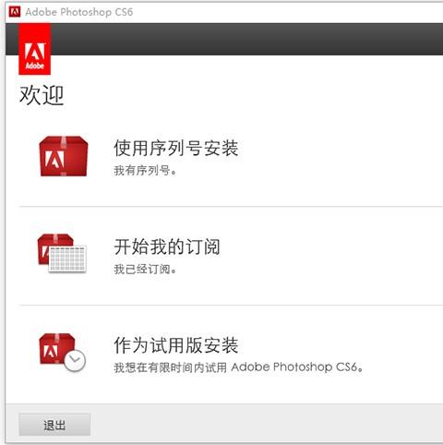The height and width of the screenshot is (445, 443).
Task: Click the calendar grid on subscription icon
Action: pos(67,259)
